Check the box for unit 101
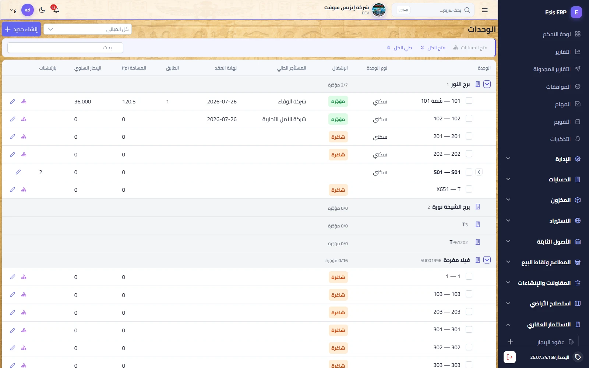The height and width of the screenshot is (368, 589). pos(469,101)
